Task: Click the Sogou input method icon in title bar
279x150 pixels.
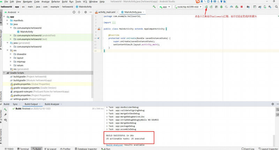Action: 197,1
